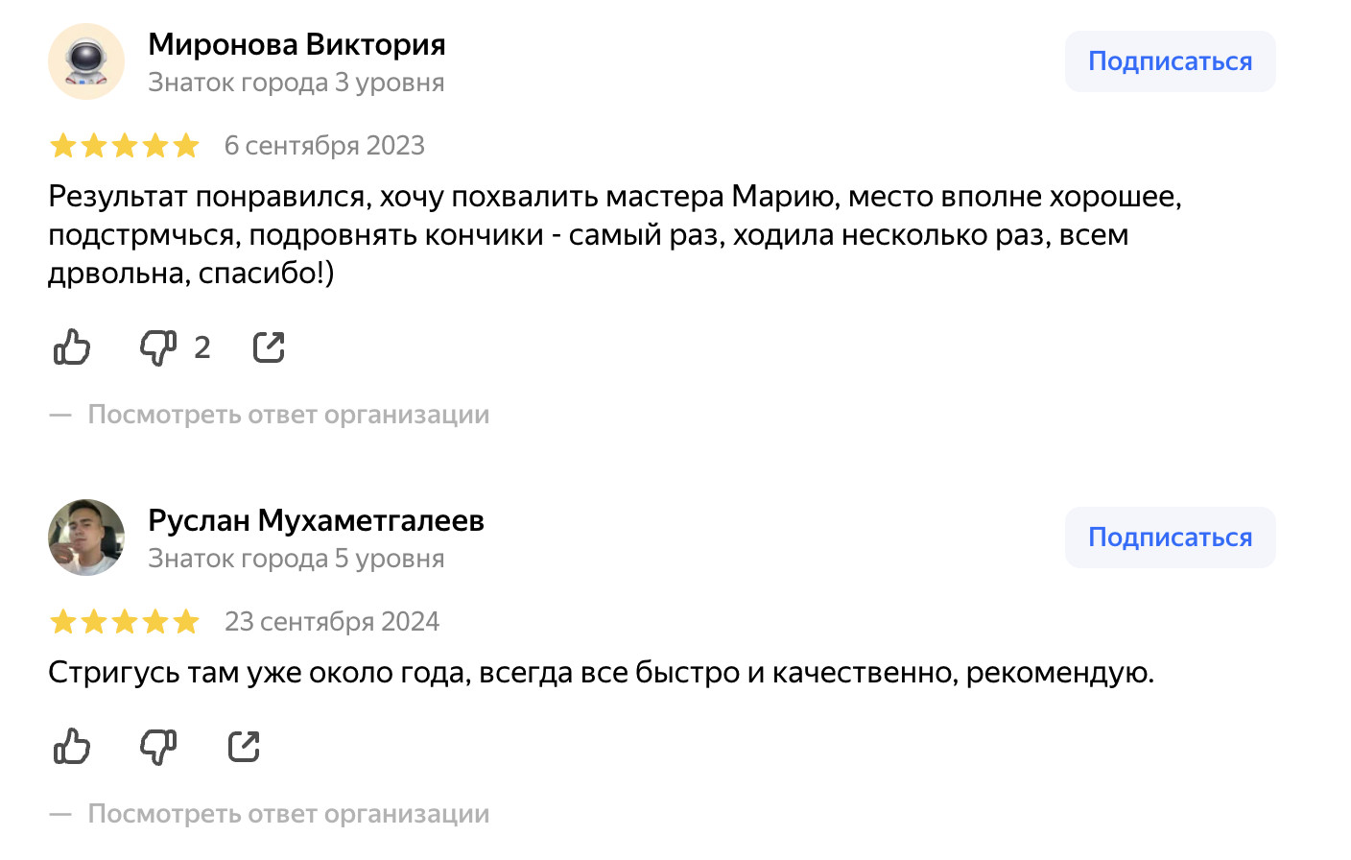Open Руслан Мухаметгалеев's profile name link
Image resolution: width=1351 pixels, height=860 pixels.
coord(316,520)
